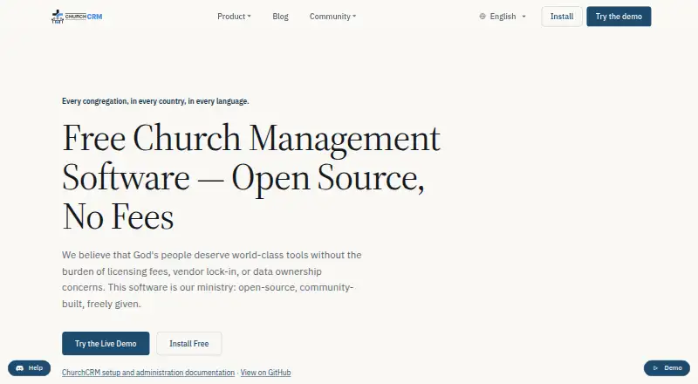
Task: Open the English language dropdown
Action: [x=503, y=17]
